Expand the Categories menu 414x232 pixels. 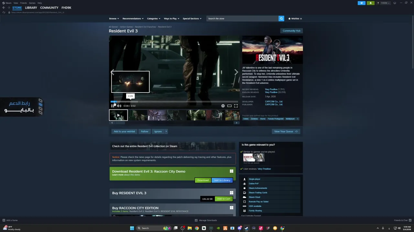pos(154,18)
